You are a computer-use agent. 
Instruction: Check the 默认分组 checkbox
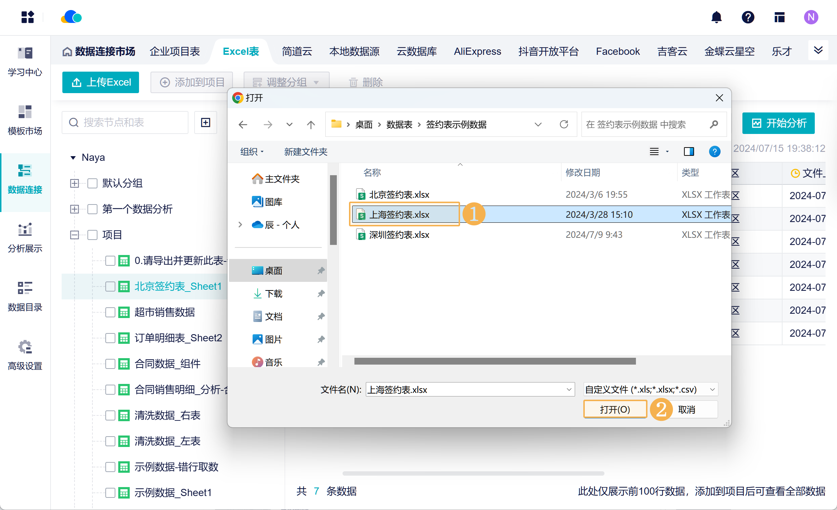coord(92,183)
